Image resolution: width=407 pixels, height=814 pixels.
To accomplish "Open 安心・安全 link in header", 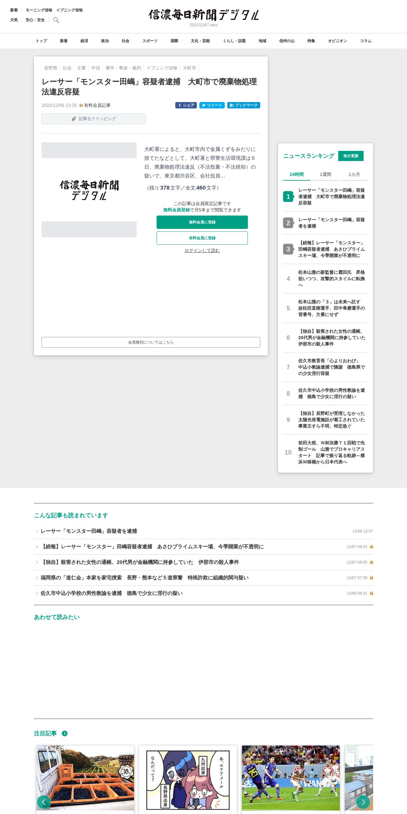I will 35,20.
